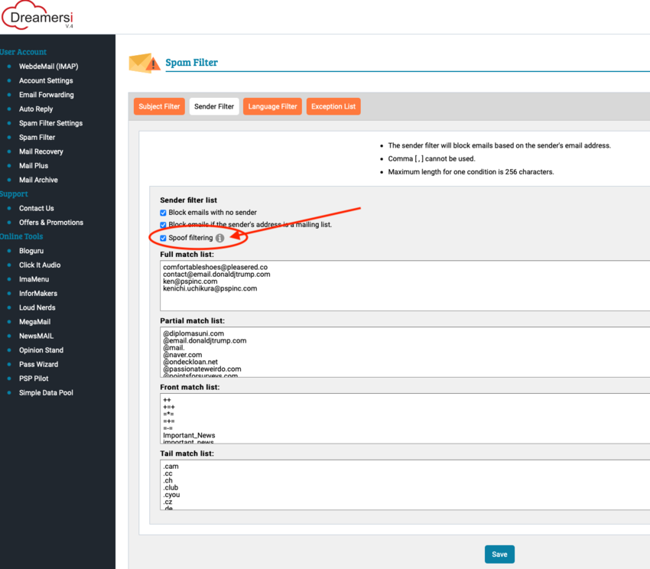The image size is (650, 569).
Task: Open the Language Filter tab
Action: tap(272, 106)
